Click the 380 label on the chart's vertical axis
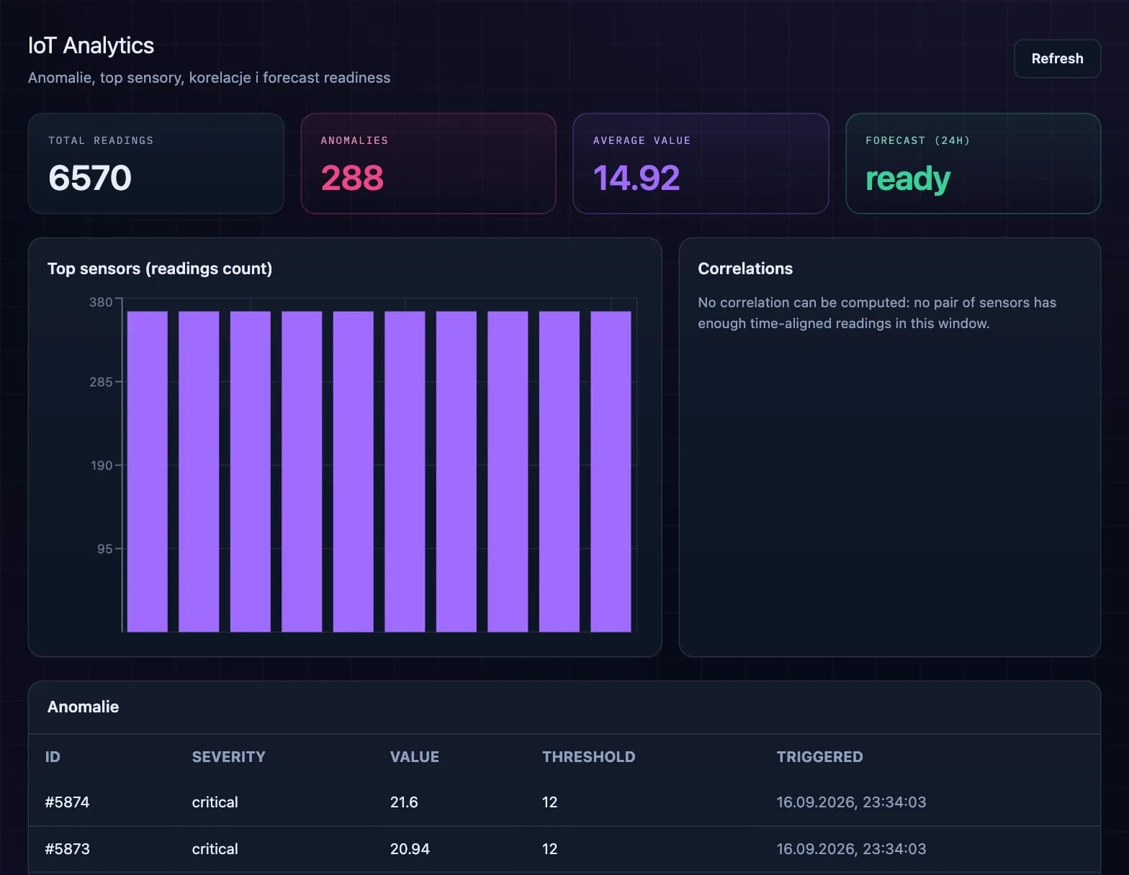 [101, 302]
